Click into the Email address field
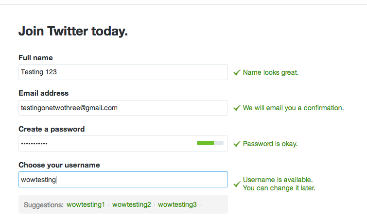The image size is (367, 218). 123,108
